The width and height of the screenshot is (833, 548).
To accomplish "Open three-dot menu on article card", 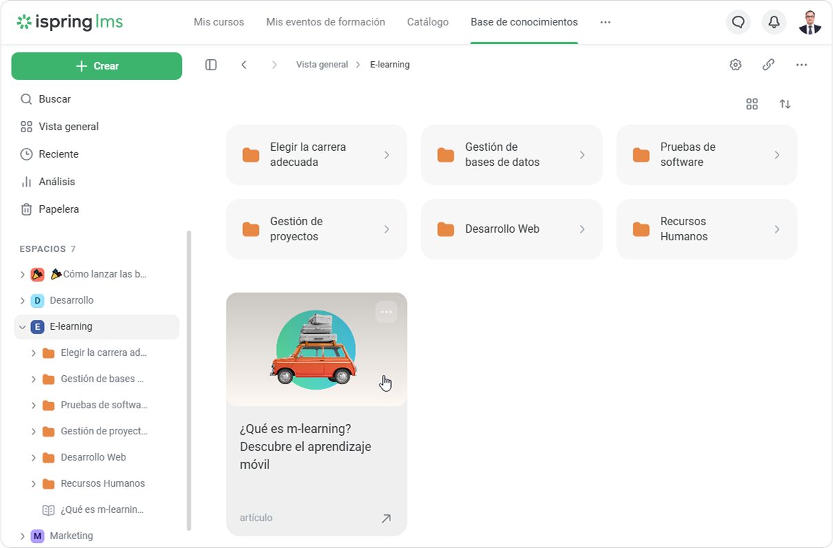I will pos(386,312).
